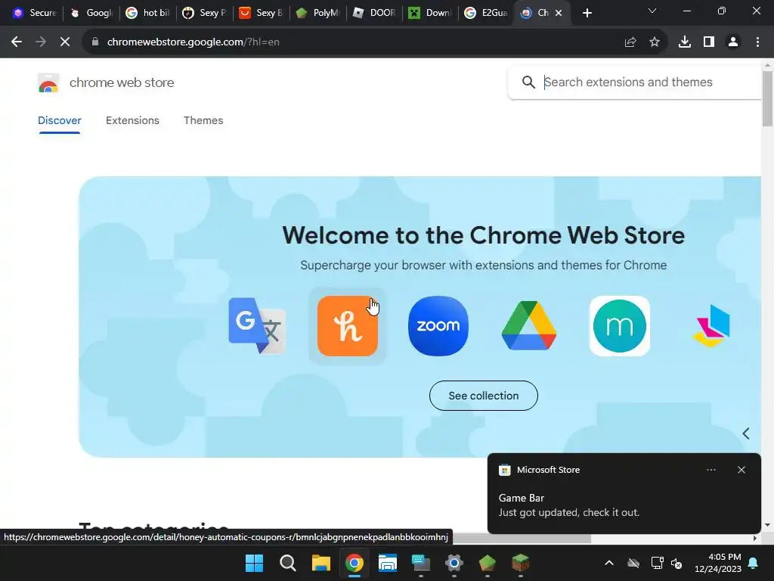
Task: Open File Explorer from the taskbar
Action: 320,563
